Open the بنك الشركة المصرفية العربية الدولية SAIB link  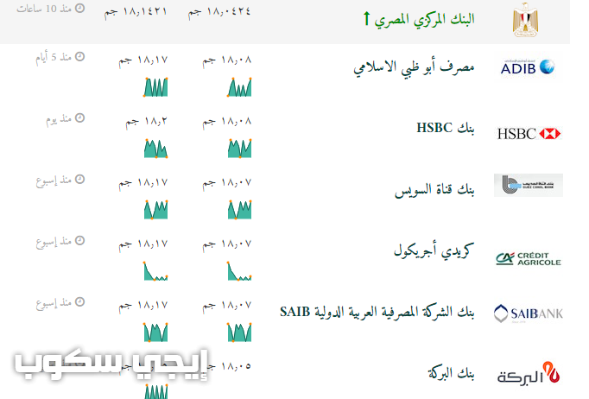[377, 312]
